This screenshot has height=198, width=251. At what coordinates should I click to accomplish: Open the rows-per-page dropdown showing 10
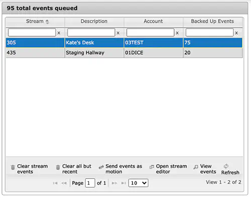[138, 183]
